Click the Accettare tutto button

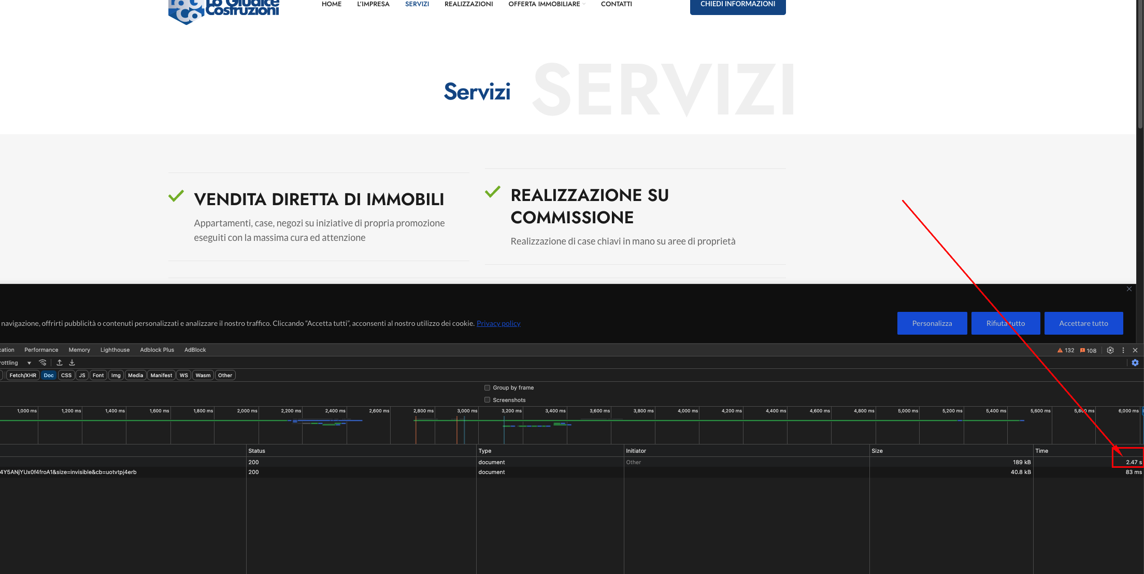tap(1083, 323)
